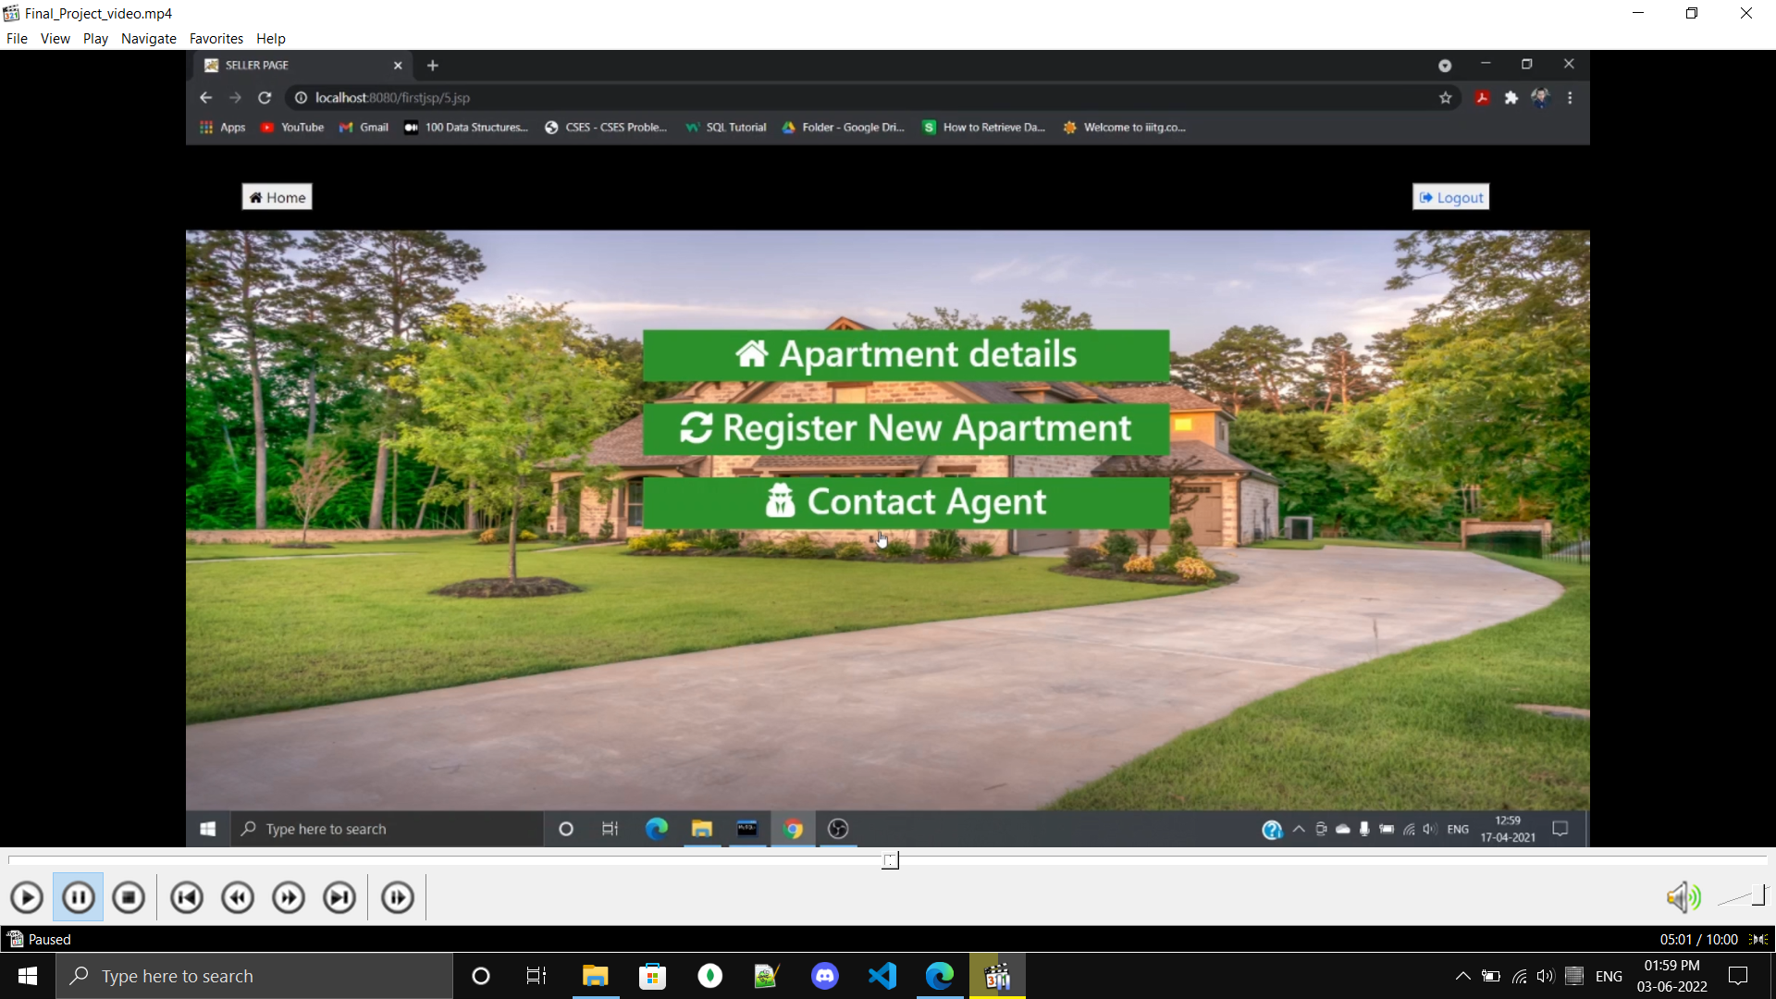Click the frame step button
The width and height of the screenshot is (1776, 999).
click(398, 897)
